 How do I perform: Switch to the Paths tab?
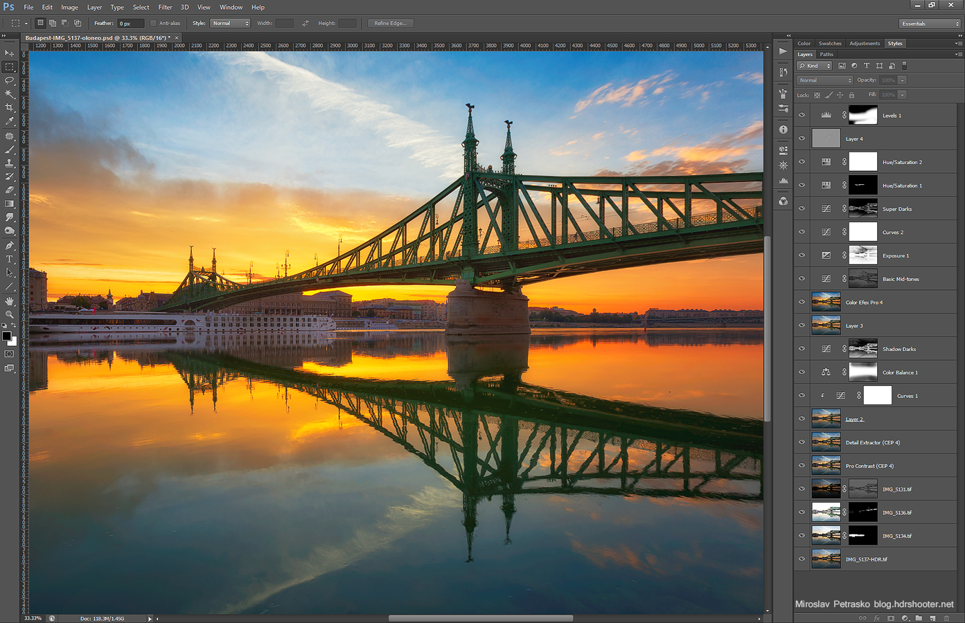coord(826,54)
